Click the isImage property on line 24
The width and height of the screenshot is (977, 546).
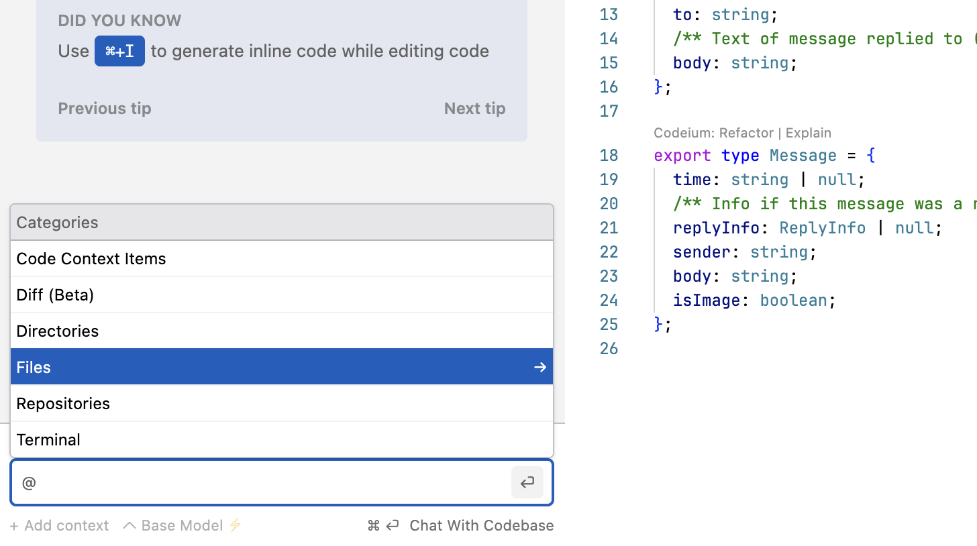point(707,301)
